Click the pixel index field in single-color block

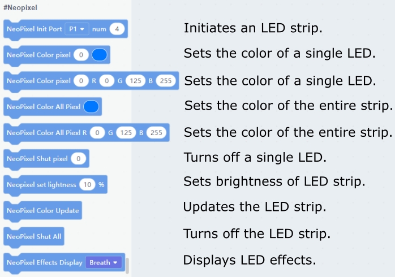point(81,55)
